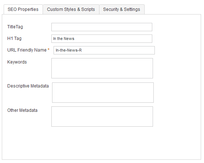The image size is (204, 163).
Task: Click the URL Friendly Name label
Action: coord(27,50)
